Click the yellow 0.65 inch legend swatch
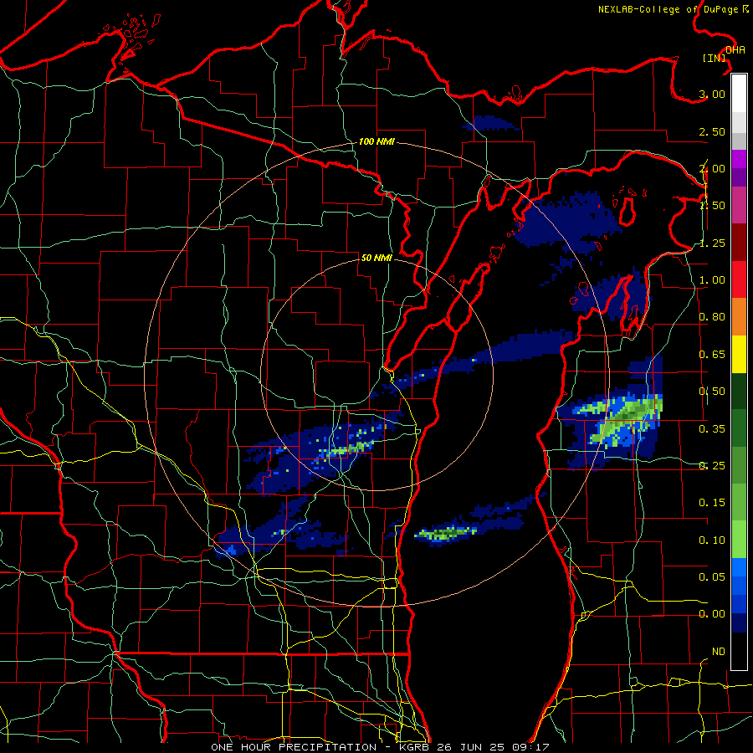This screenshot has width=753, height=753. tap(739, 354)
